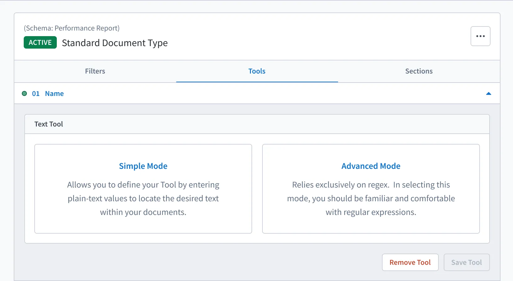Click the green status dot by 01

[24, 93]
